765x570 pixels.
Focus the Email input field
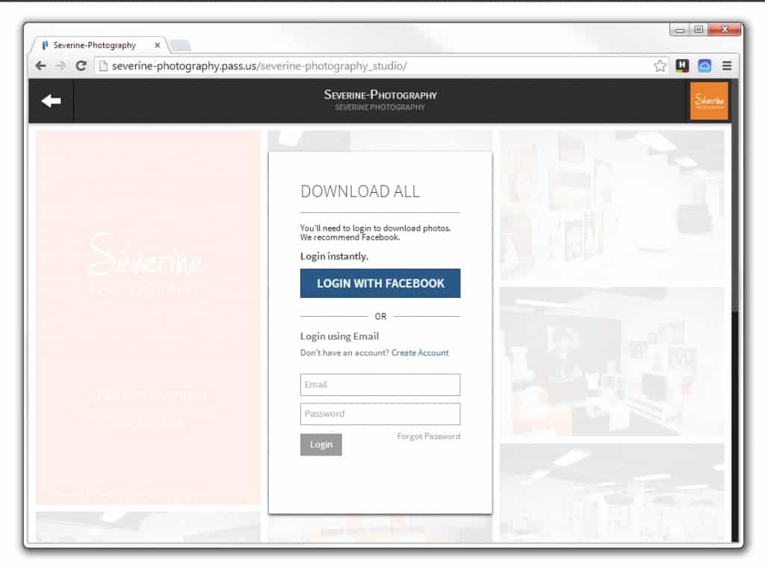380,385
